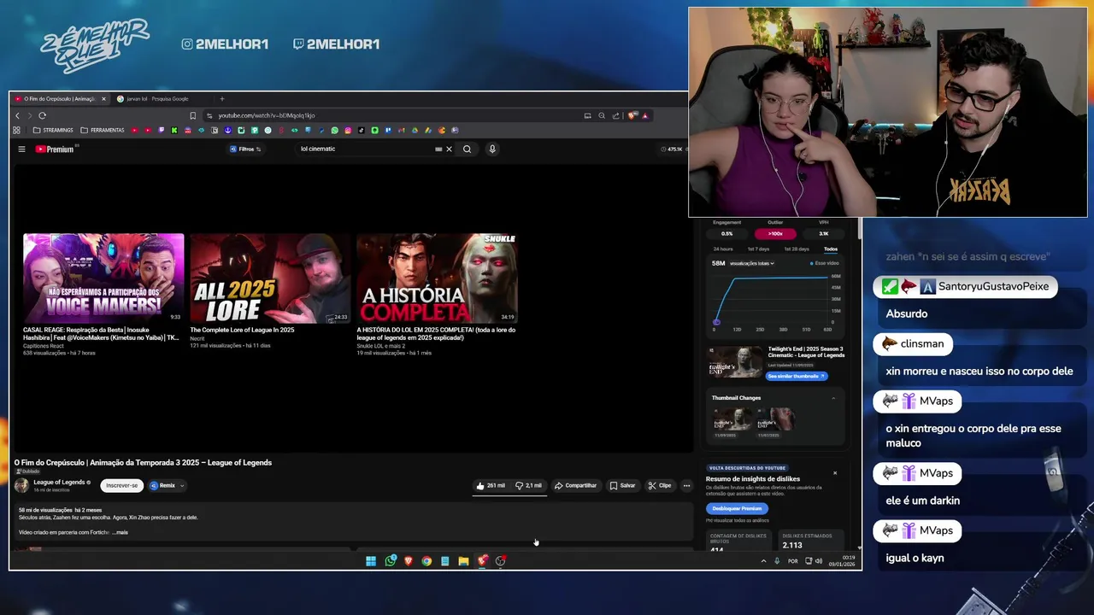The width and height of the screenshot is (1094, 615).
Task: Expand description with ...mais
Action: click(120, 532)
